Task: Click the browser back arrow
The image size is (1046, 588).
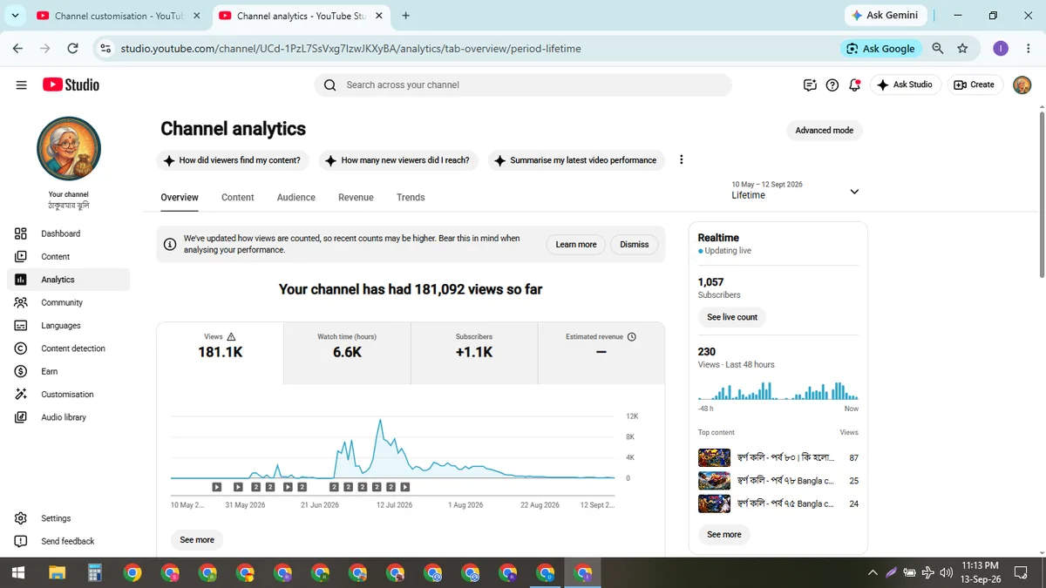Action: 18,49
